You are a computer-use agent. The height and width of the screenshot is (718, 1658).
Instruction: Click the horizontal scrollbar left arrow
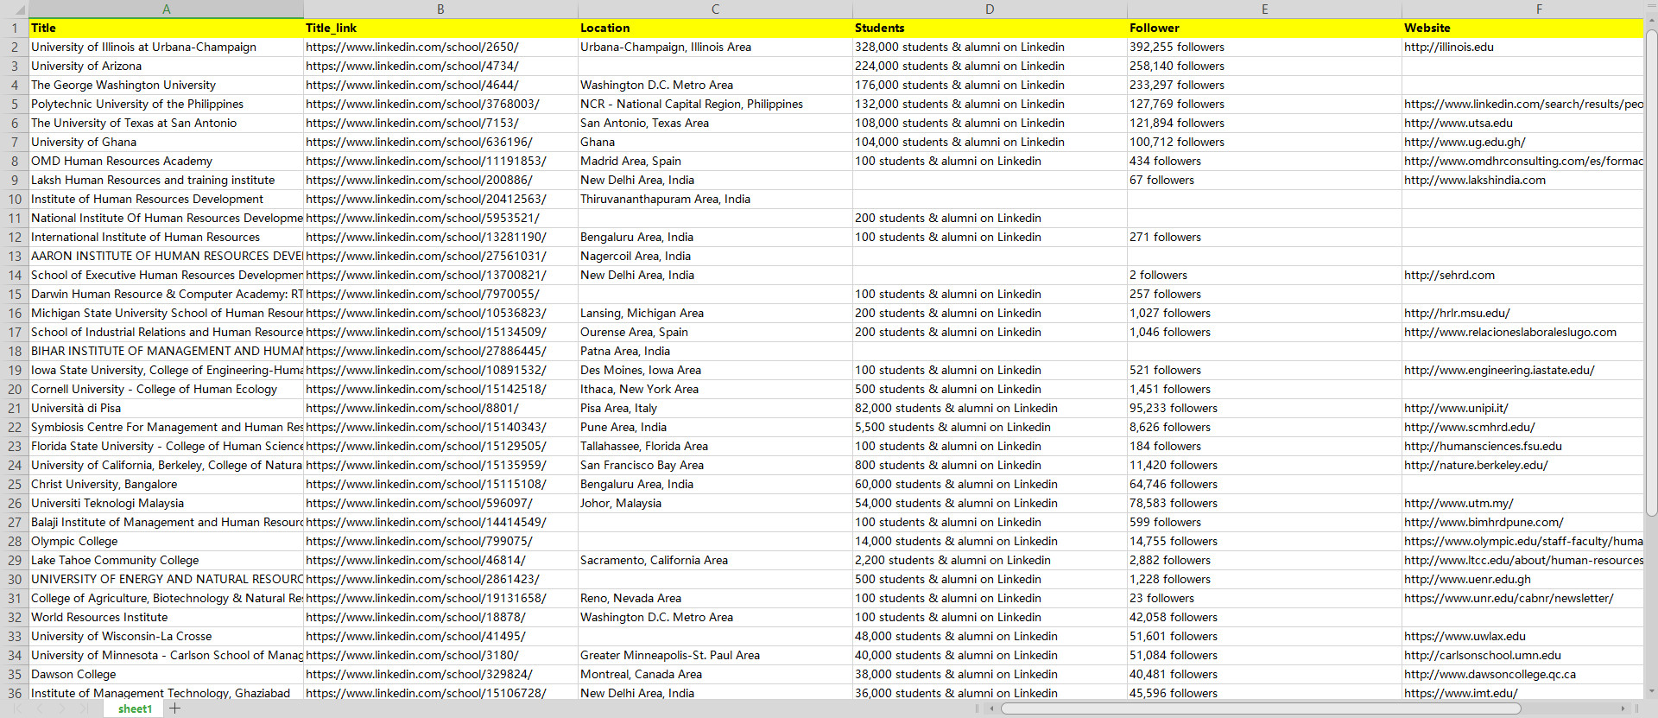(x=992, y=708)
